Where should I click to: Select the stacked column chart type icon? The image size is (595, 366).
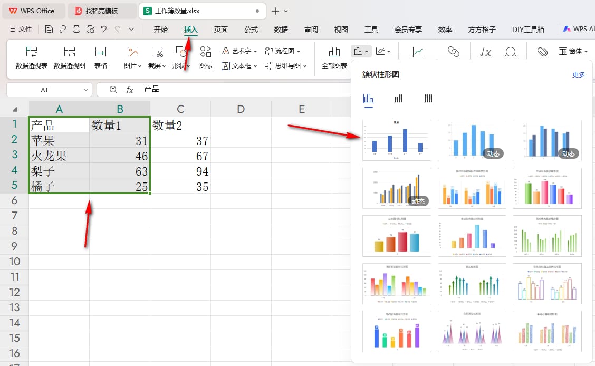(x=398, y=99)
